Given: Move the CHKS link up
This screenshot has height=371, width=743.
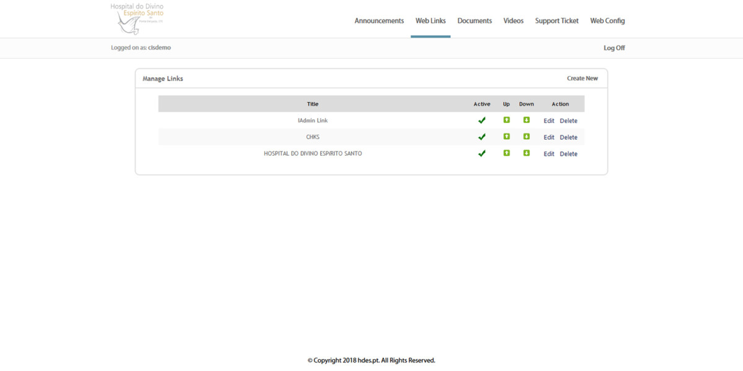Looking at the screenshot, I should [506, 137].
